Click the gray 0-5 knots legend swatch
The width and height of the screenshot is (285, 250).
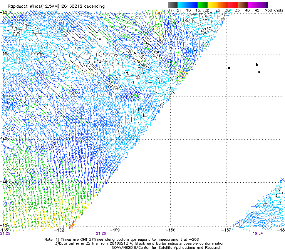(x=173, y=5)
